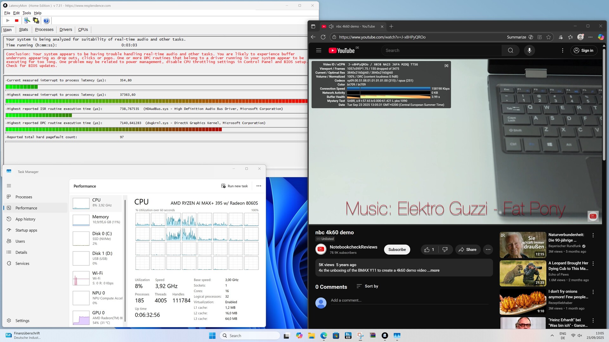This screenshot has width=609, height=342.
Task: Dislike the nbc 4k60 demo video
Action: [x=445, y=250]
